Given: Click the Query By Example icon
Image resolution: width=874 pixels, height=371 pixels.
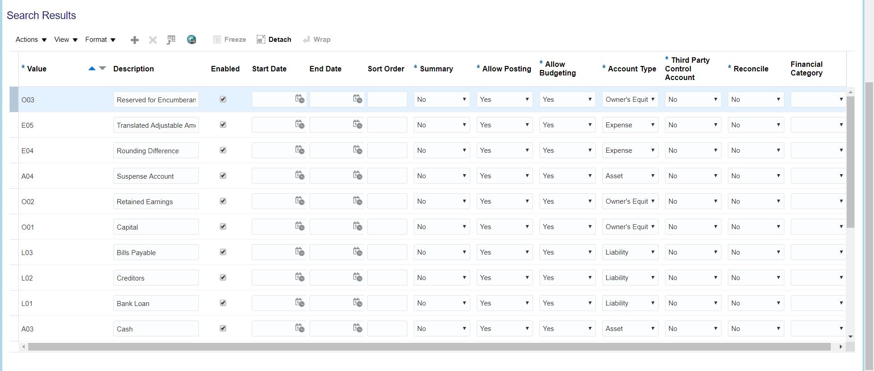Looking at the screenshot, I should (171, 40).
